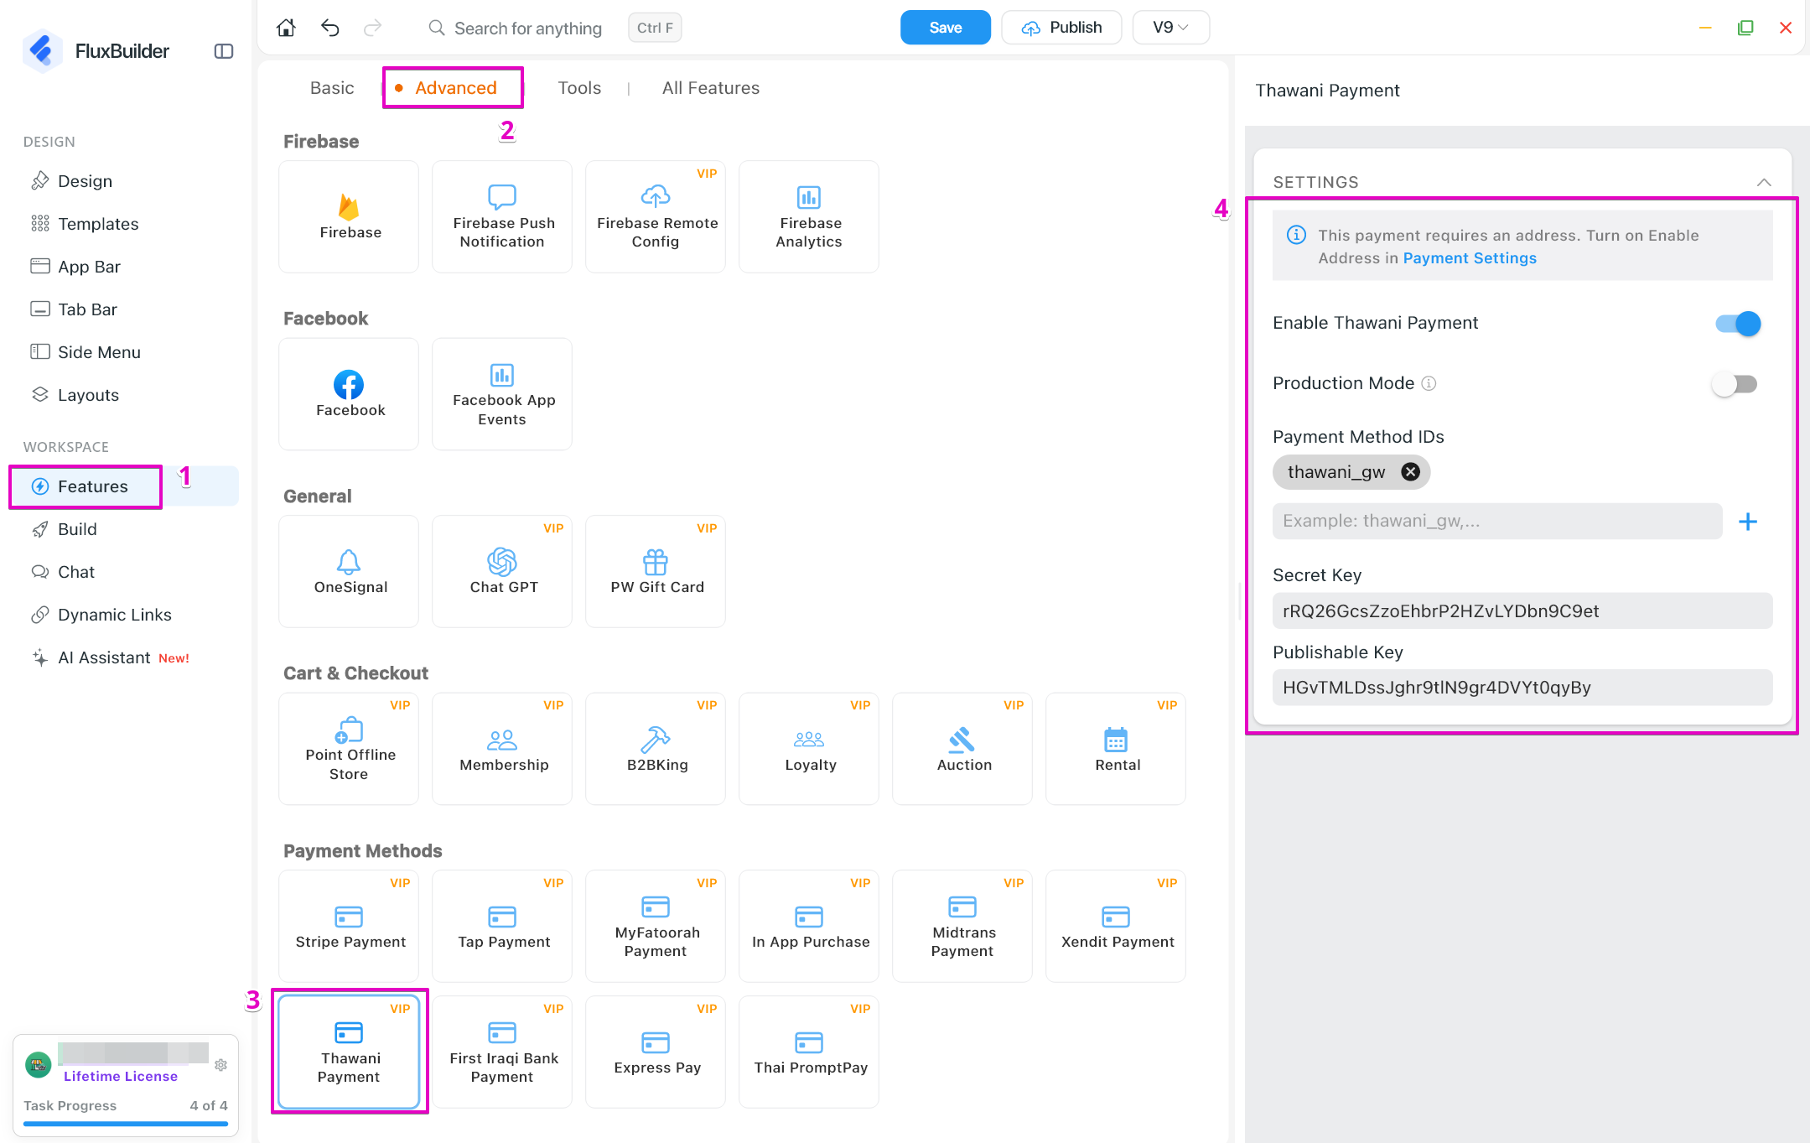The height and width of the screenshot is (1143, 1810).
Task: Select First Iraqi Bank Payment card
Action: click(502, 1052)
